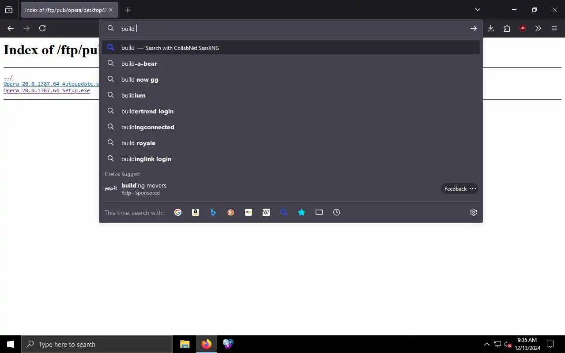Open the parent directory ../ link
Viewport: 565px width, 353px height.
coord(8,77)
